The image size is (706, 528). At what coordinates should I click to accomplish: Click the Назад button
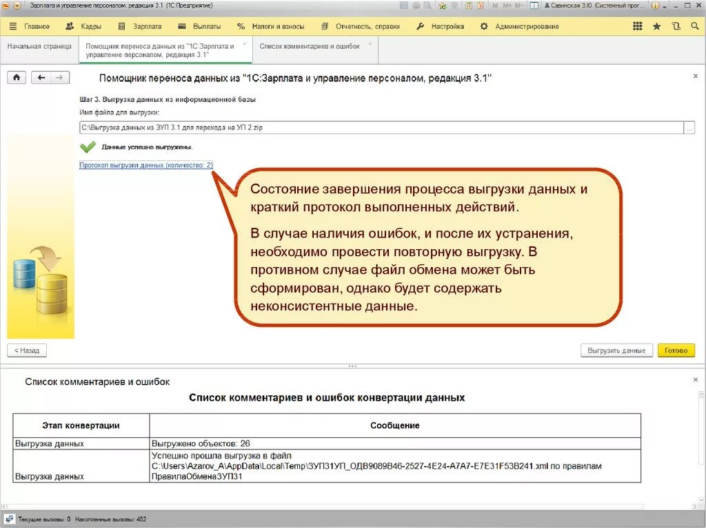pos(27,350)
